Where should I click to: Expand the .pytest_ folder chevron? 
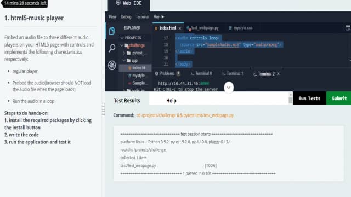point(124,53)
